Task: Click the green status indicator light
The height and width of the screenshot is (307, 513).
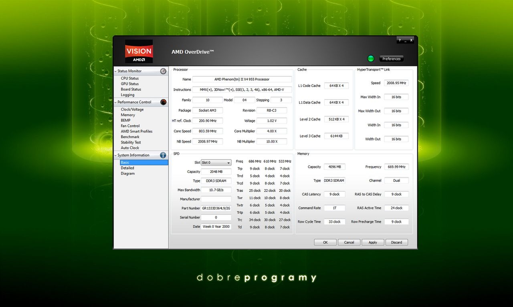Action: click(x=371, y=58)
